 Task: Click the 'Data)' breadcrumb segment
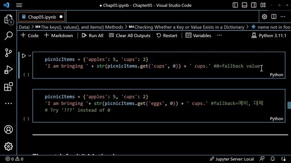(x=24, y=27)
